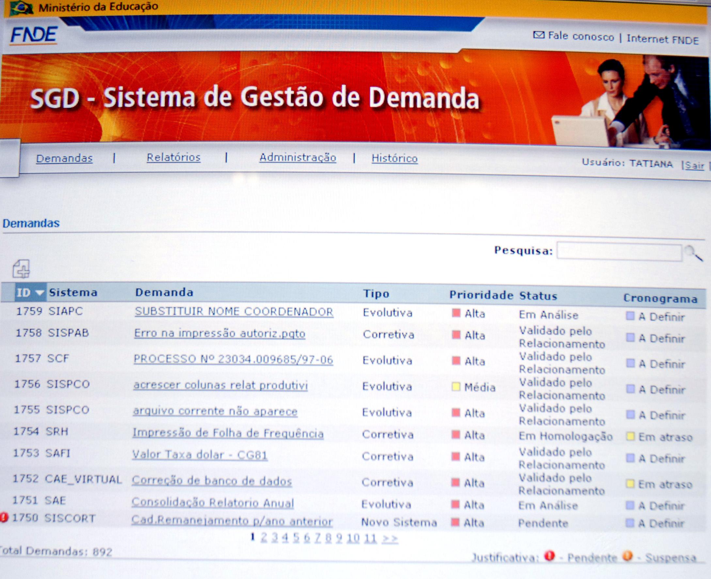Image resolution: width=711 pixels, height=579 pixels.
Task: Click the Em Homologação status cell
Action: (x=565, y=436)
